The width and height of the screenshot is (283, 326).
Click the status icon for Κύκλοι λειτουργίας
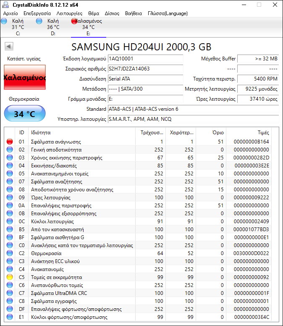[10, 221]
